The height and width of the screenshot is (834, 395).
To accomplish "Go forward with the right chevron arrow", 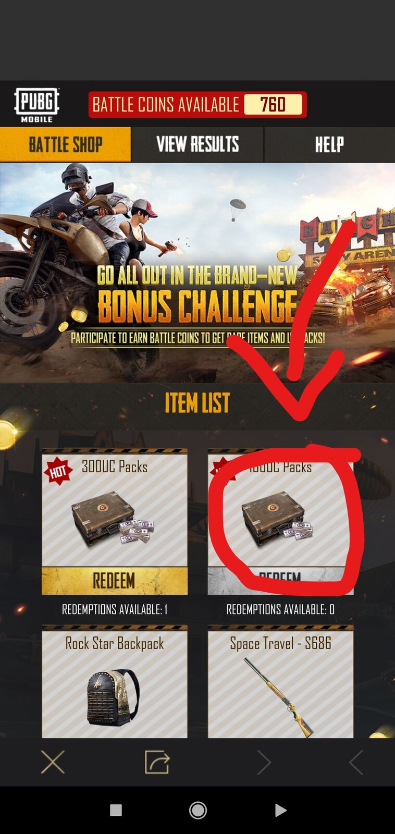I will tap(264, 763).
